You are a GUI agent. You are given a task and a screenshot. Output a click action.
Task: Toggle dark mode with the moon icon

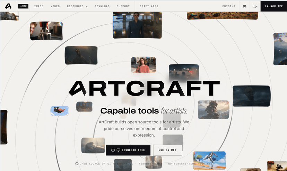coord(255,6)
